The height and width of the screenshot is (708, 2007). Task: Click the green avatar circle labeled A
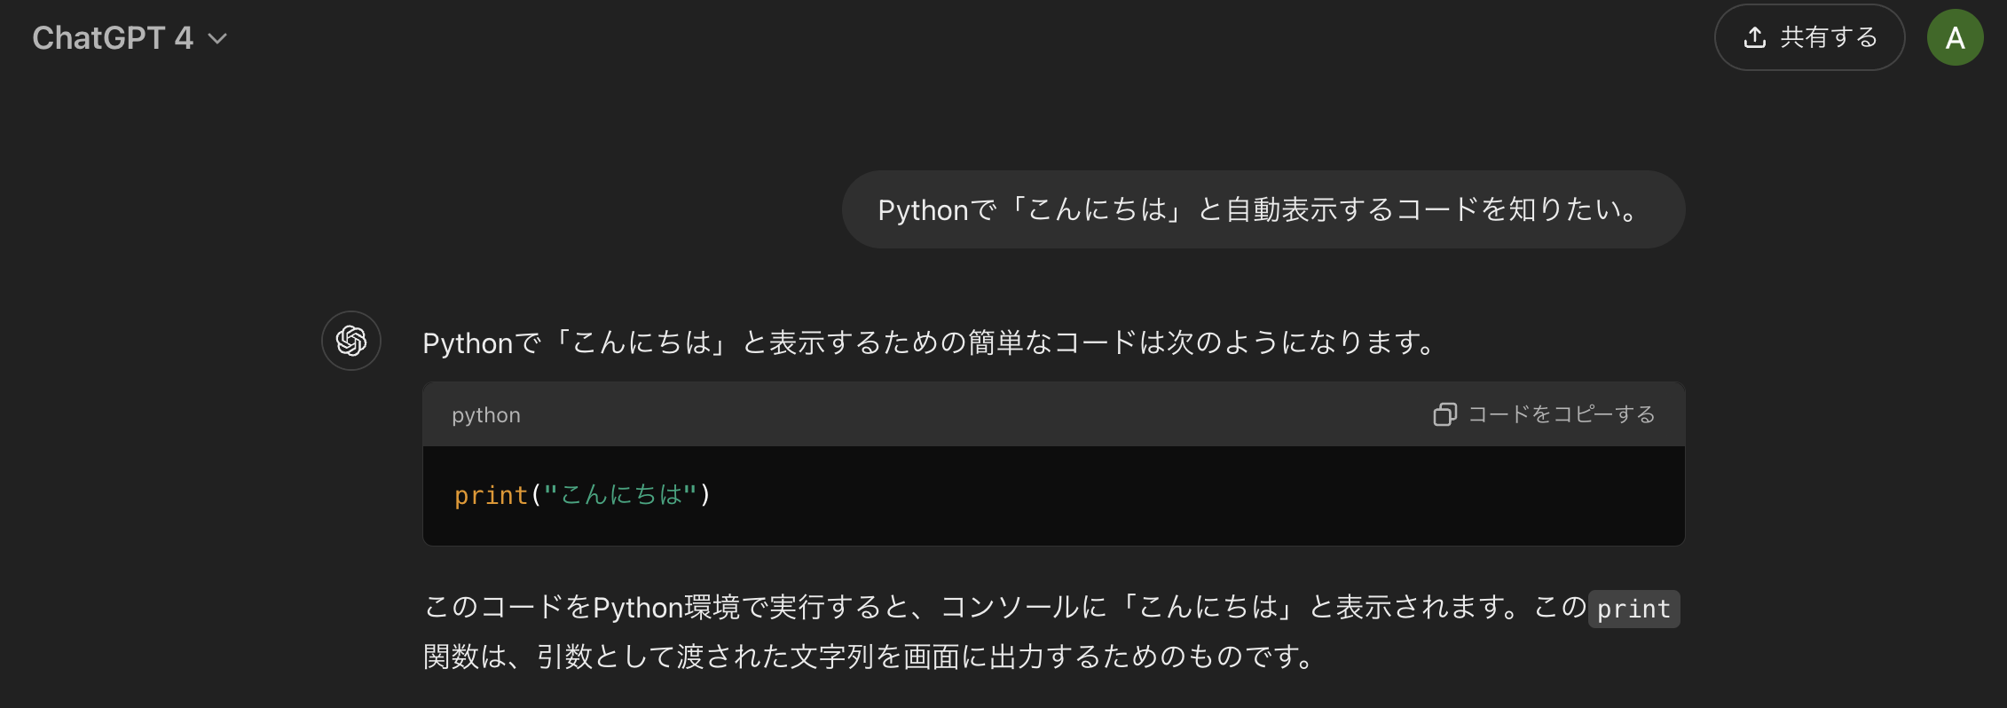[x=1956, y=37]
